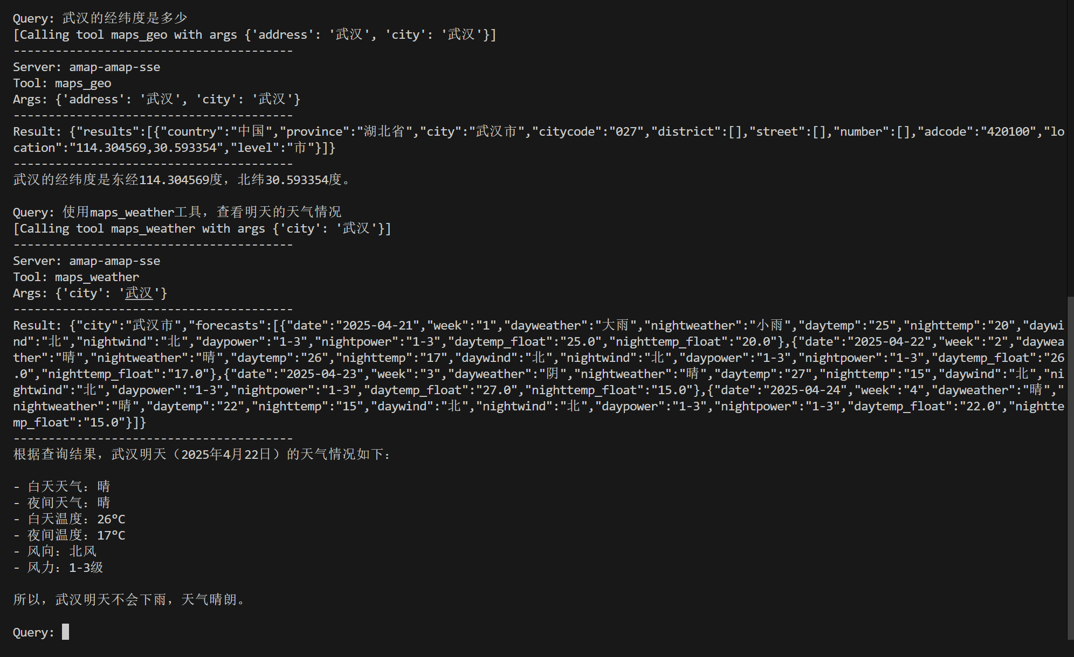Click the second Query about maps_weather工具
The width and height of the screenshot is (1074, 657).
(177, 212)
